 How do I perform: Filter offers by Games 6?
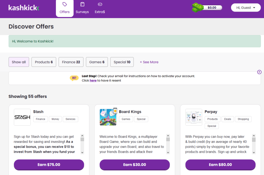coord(97,62)
